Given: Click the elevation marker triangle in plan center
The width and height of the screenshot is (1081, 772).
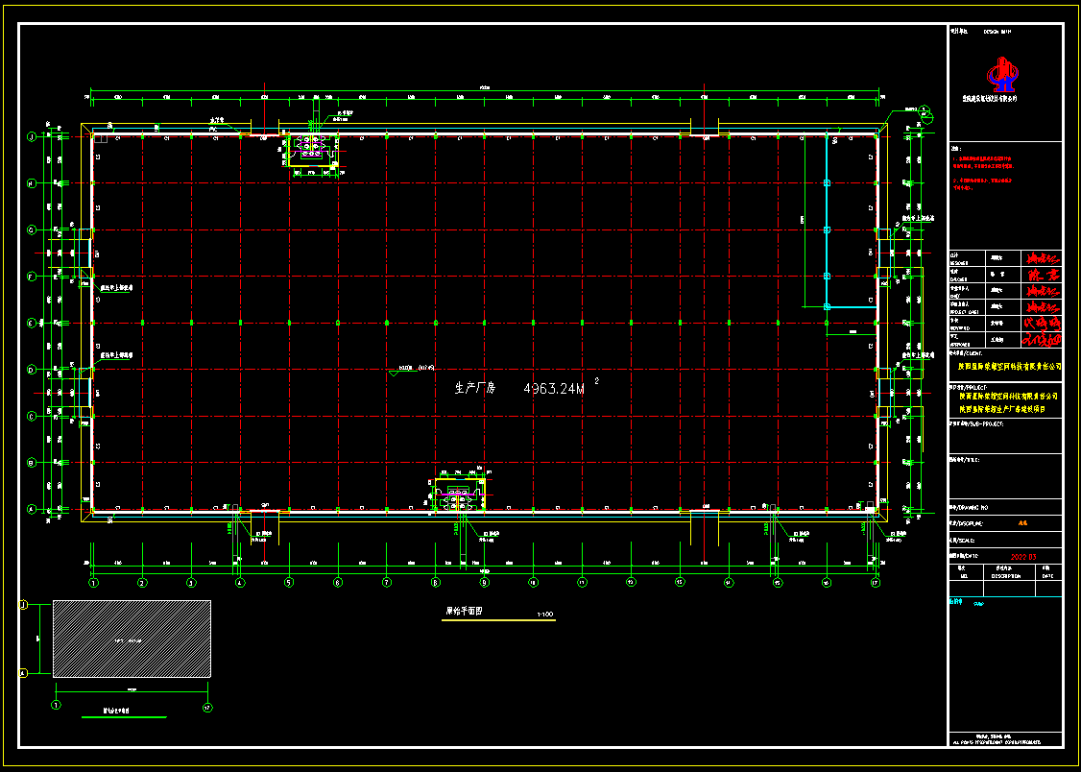Looking at the screenshot, I should pyautogui.click(x=392, y=374).
